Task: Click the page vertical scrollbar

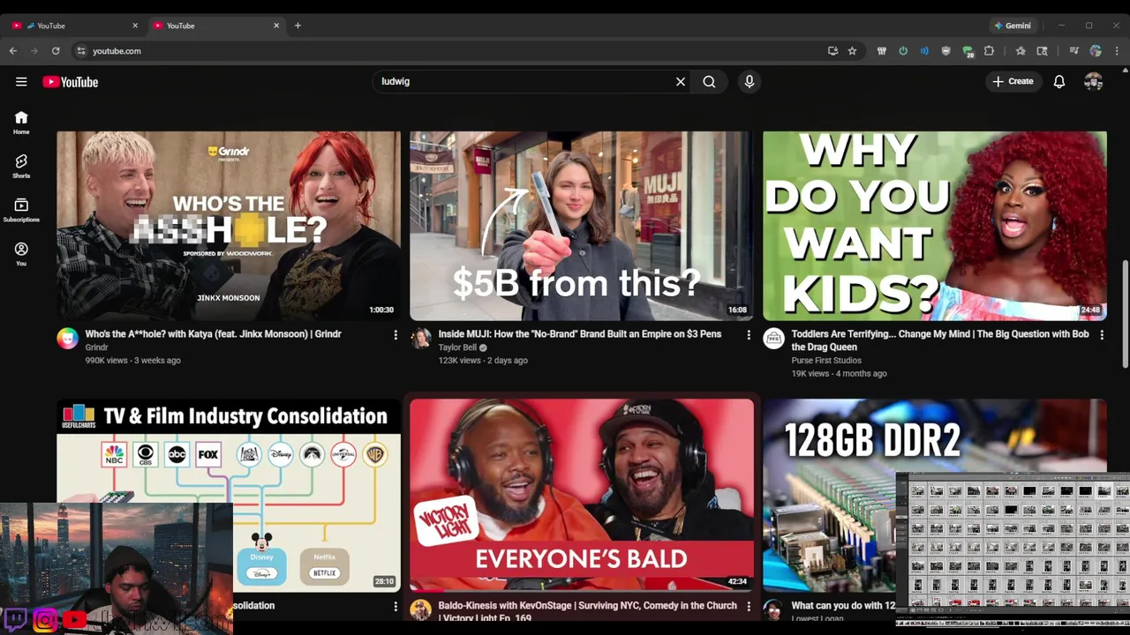Action: click(1125, 314)
